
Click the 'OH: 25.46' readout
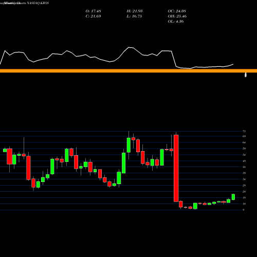click(177, 16)
